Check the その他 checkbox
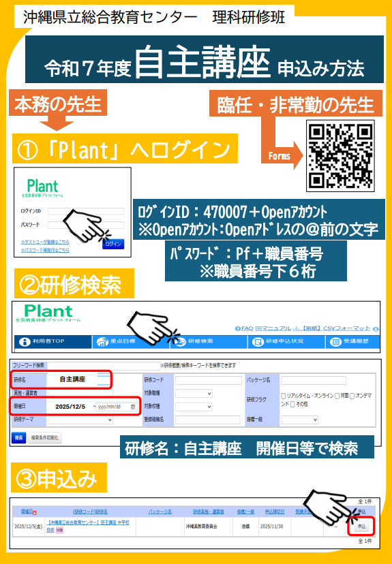Screen dimensions: 392x564 click(292, 405)
